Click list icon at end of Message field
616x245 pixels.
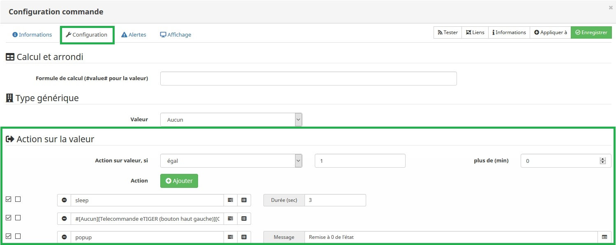click(x=604, y=237)
